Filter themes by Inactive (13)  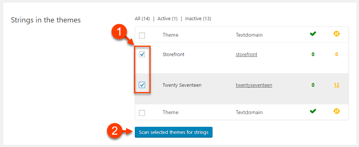(198, 19)
